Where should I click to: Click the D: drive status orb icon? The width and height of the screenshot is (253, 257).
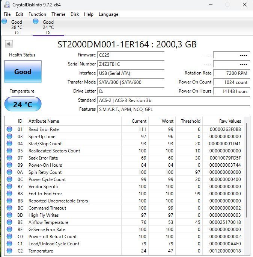pos(36,21)
